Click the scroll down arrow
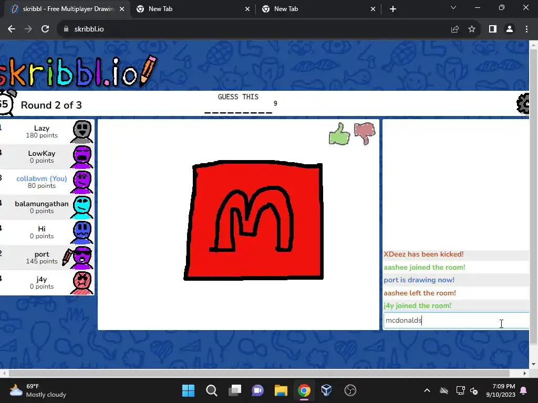Screen dimensions: 538x403 point(534,364)
